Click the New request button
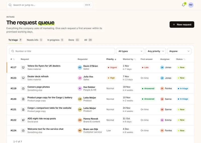Viewport: 201px width, 143px height. (x=182, y=25)
